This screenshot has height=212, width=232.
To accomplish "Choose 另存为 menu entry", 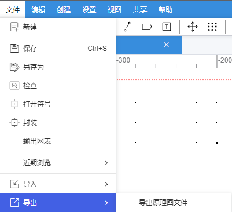I will (58, 67).
